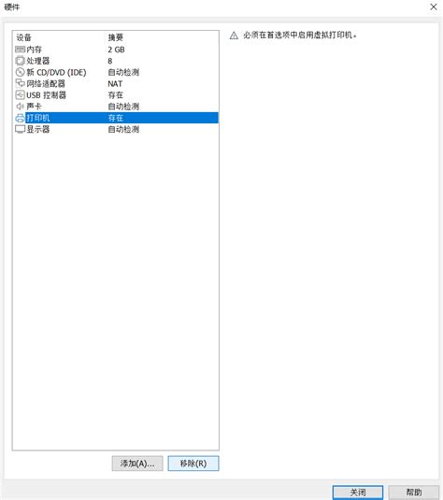Click the 设备 column header
The image size is (443, 500).
(23, 37)
